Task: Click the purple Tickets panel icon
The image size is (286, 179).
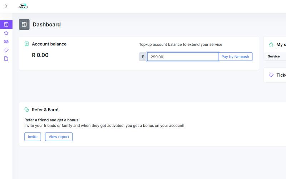Action: pyautogui.click(x=271, y=75)
